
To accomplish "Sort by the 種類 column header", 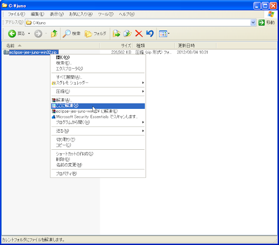I will coord(154,46).
